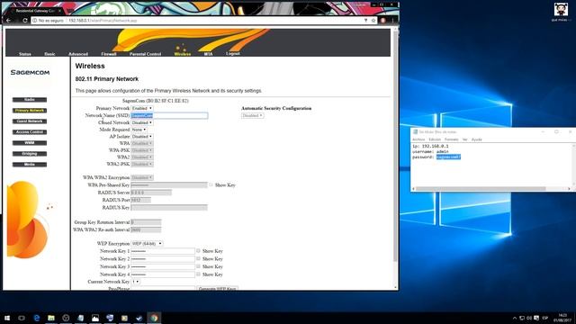Click the router page vertical scrollbar
Viewport: 576px width, 324px height.
point(396,147)
